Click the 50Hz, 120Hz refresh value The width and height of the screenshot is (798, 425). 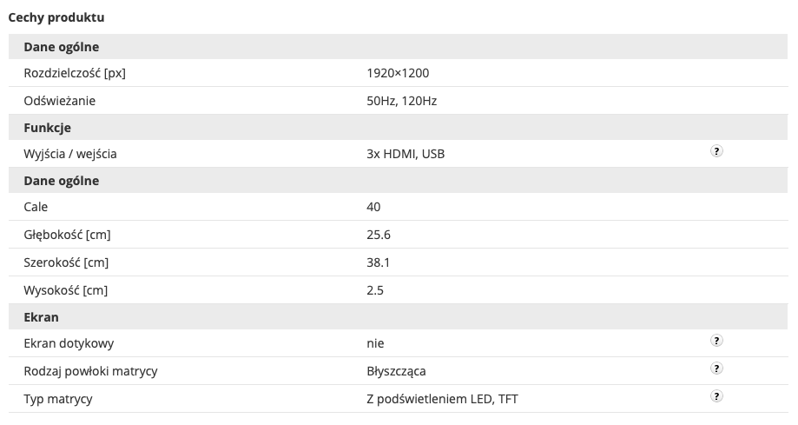click(x=401, y=101)
